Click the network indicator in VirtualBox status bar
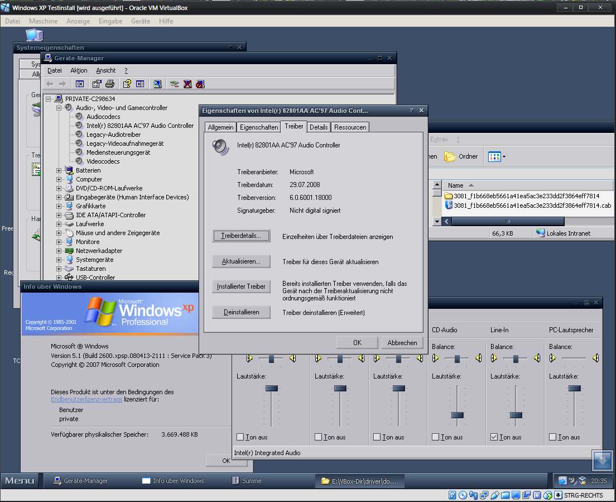Screen dimensions: 616x502 coord(484,495)
